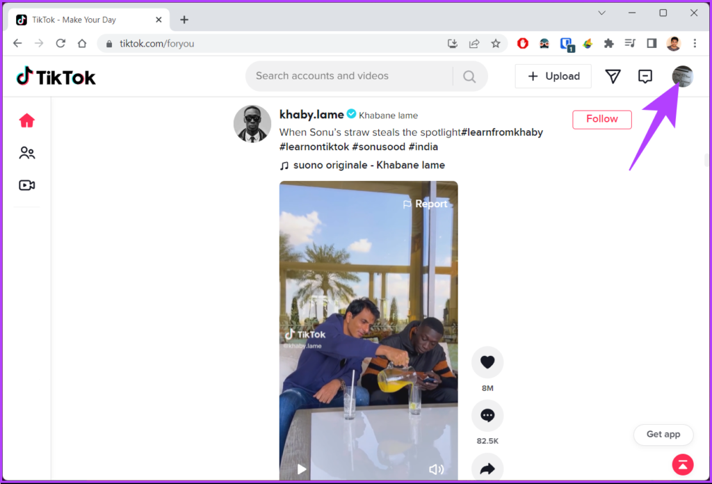Follow khaby.lame

[x=601, y=119]
